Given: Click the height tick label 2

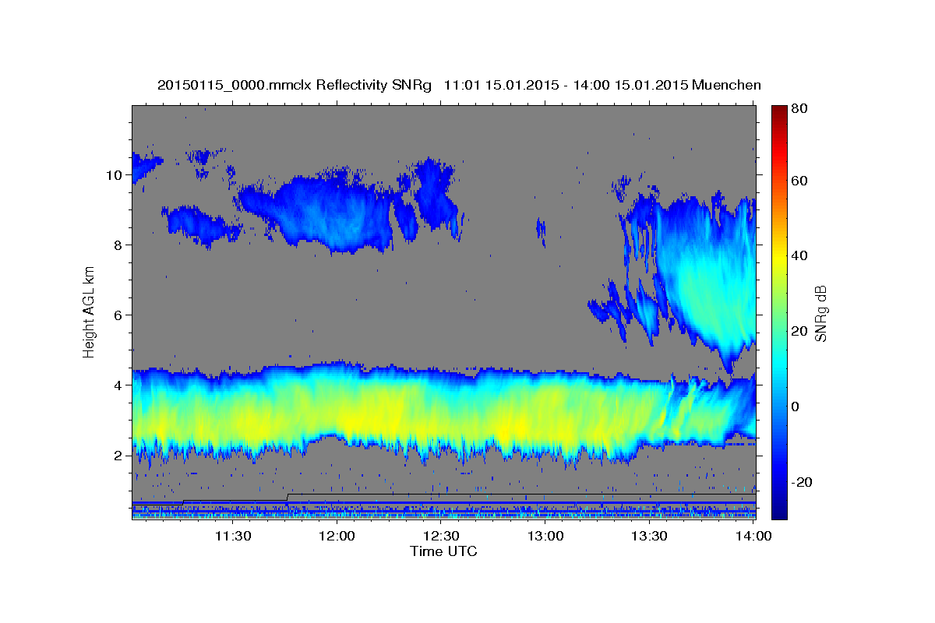Looking at the screenshot, I should click(x=120, y=456).
